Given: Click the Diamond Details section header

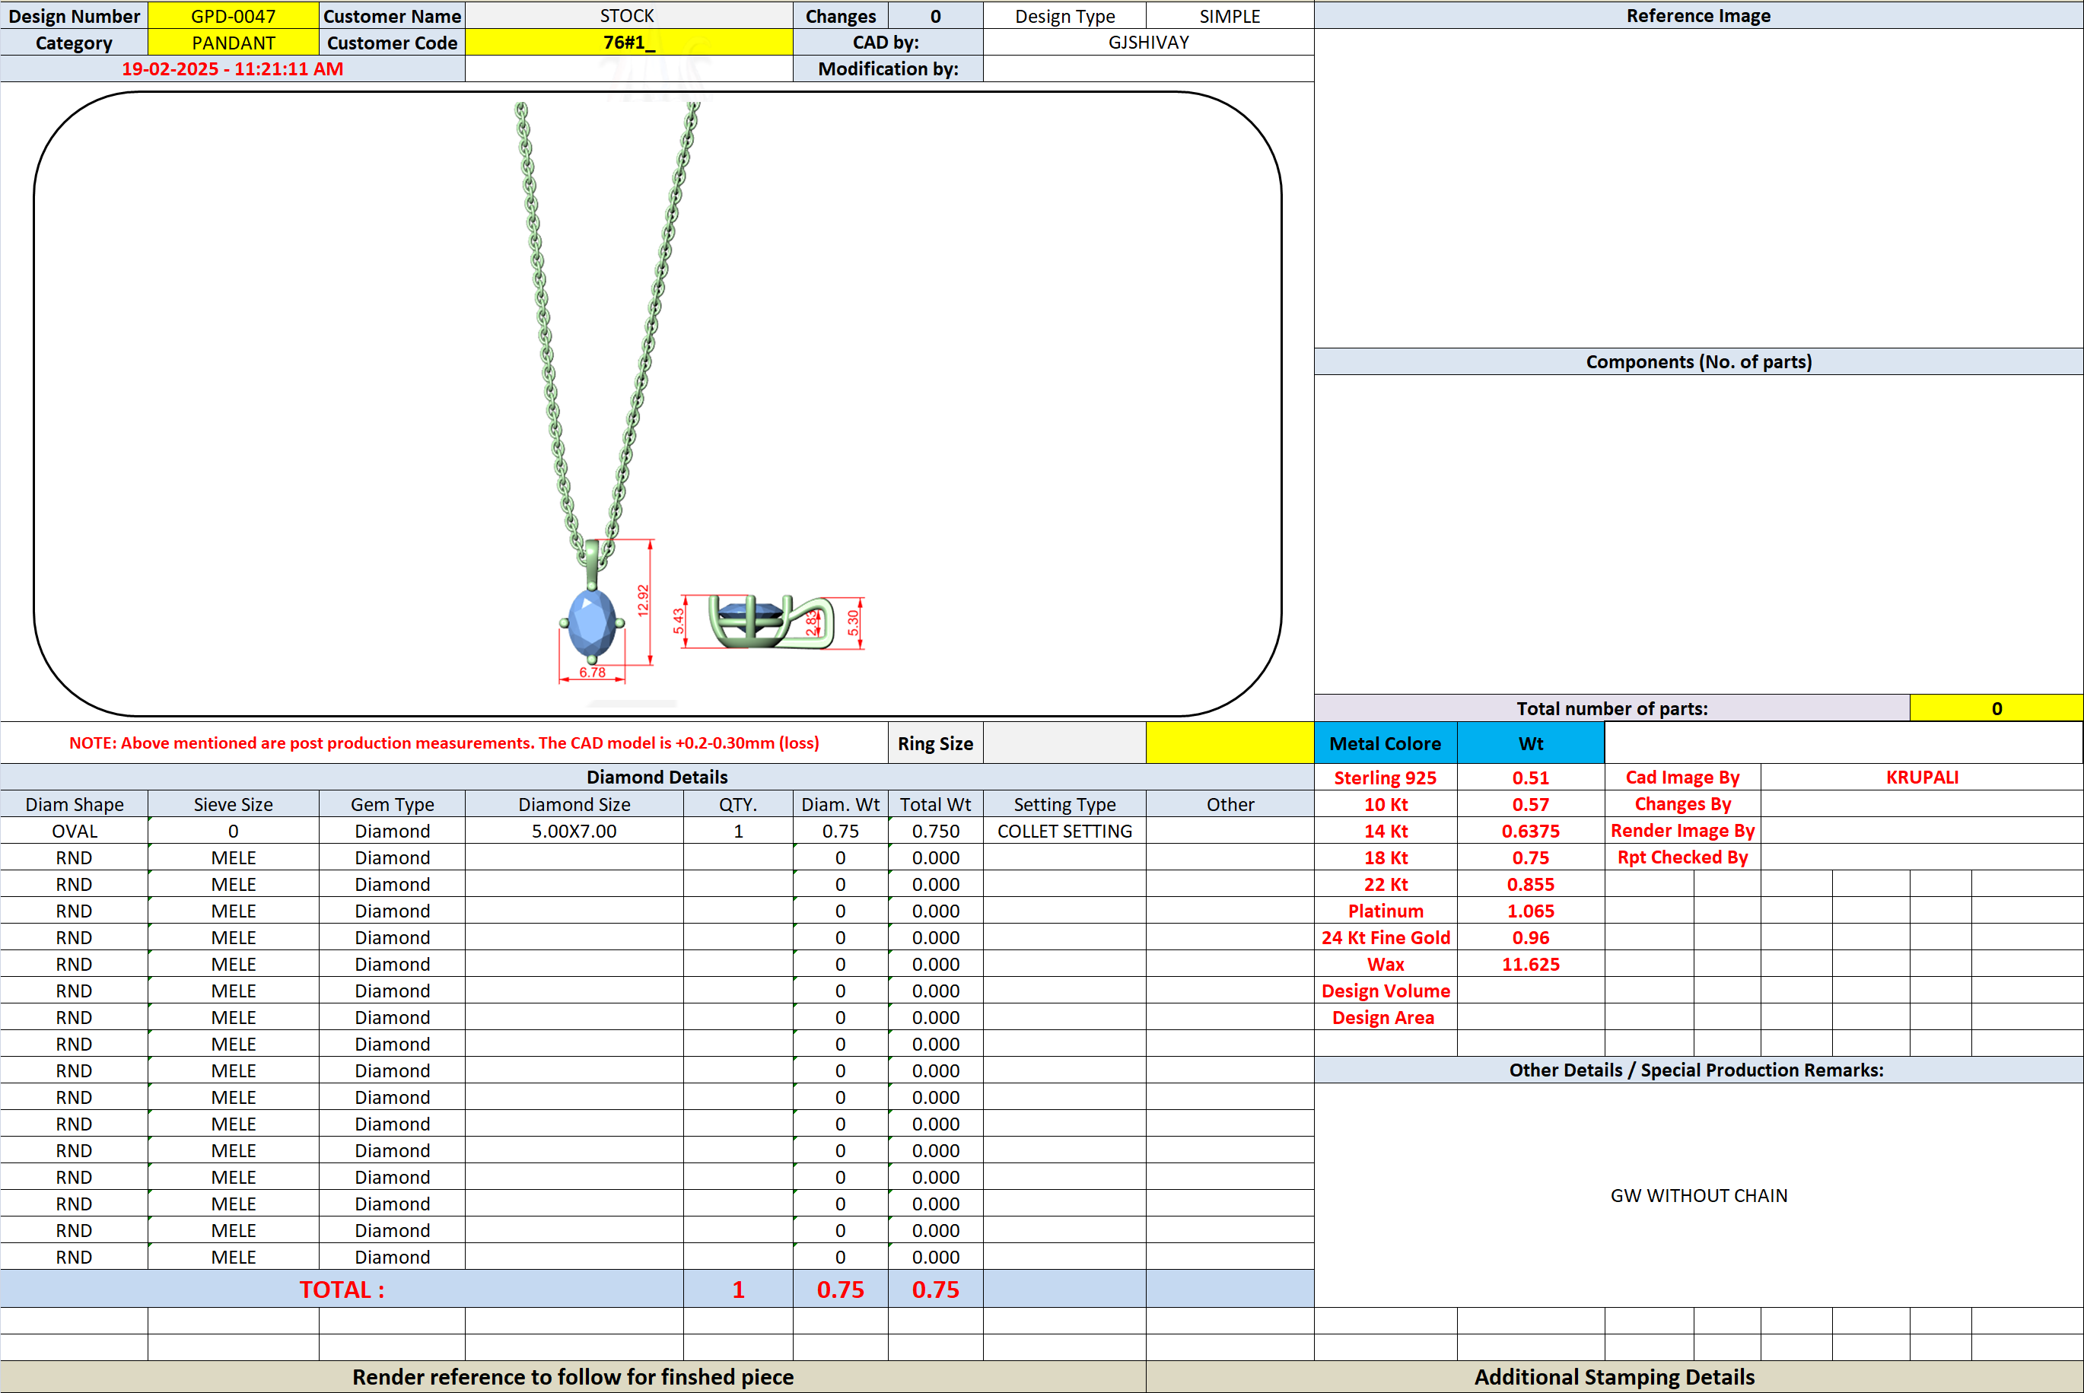Looking at the screenshot, I should [657, 778].
